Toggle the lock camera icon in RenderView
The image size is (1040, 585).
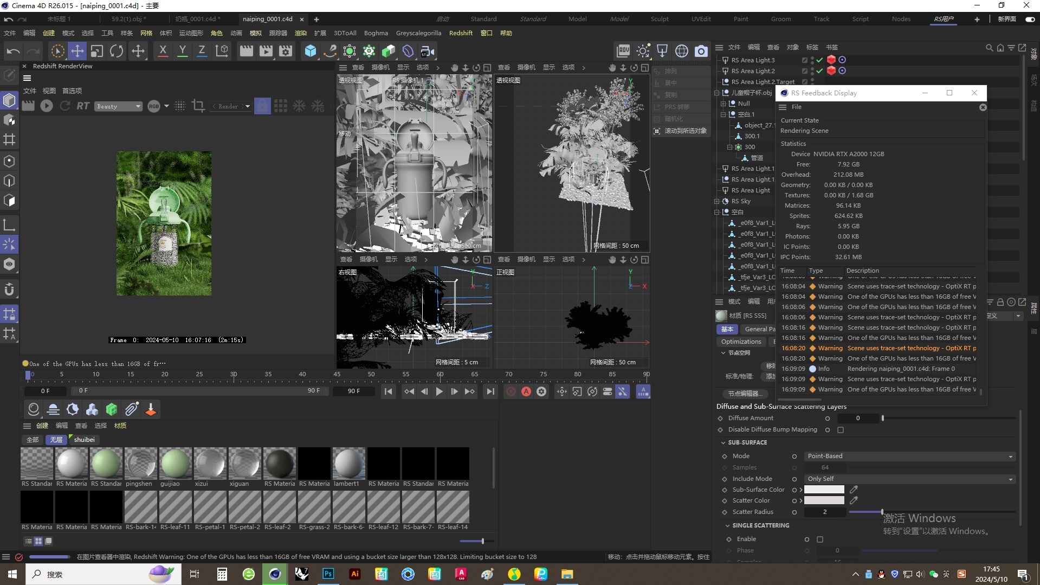point(262,106)
